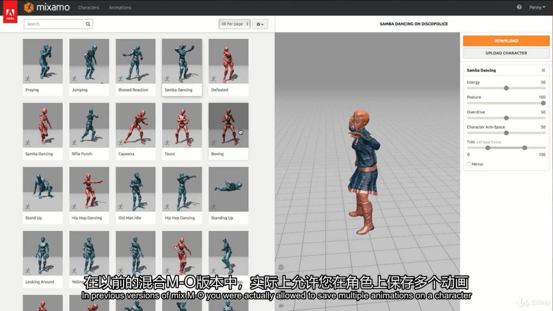This screenshot has height=311, width=553.
Task: Click the 'Character Arm-Space' label
Action: 485,127
